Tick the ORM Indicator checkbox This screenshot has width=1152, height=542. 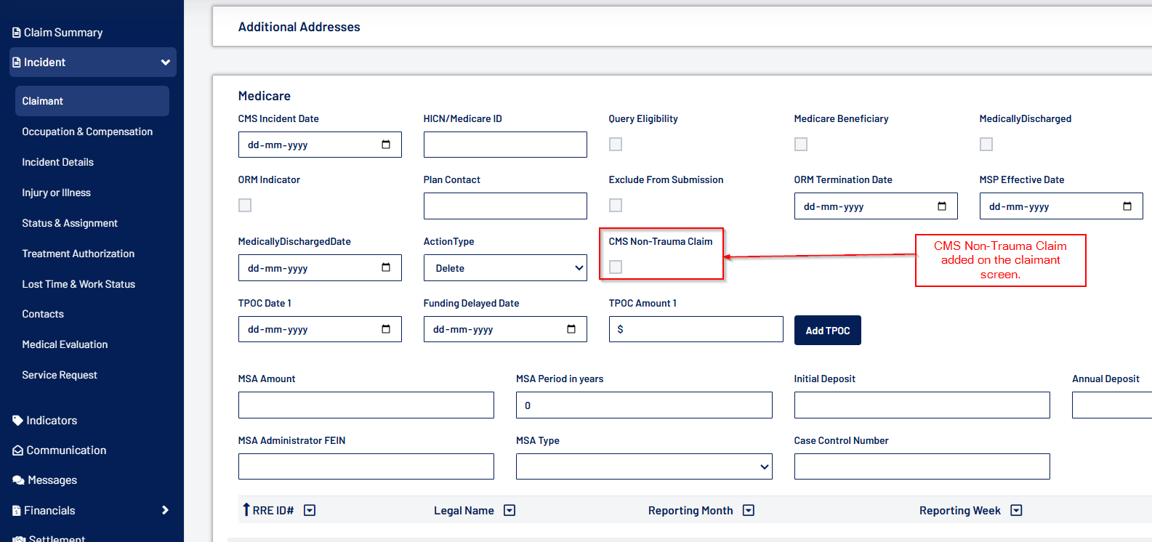click(245, 206)
